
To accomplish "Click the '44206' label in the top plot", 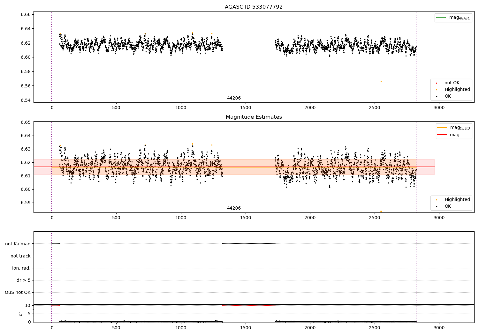I will [234, 98].
